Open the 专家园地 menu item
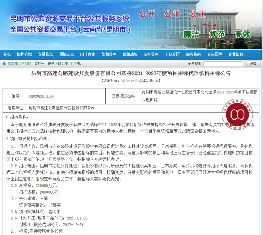 click(x=215, y=54)
